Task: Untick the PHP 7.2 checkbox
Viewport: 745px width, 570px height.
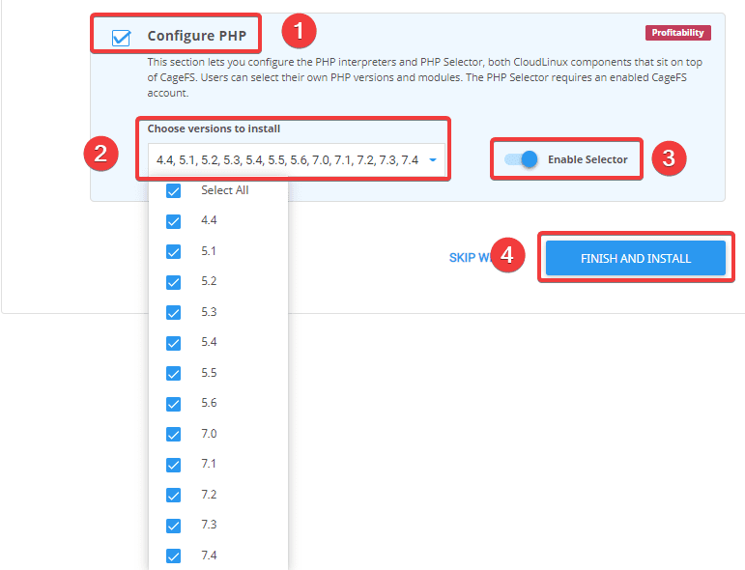Action: pos(174,496)
